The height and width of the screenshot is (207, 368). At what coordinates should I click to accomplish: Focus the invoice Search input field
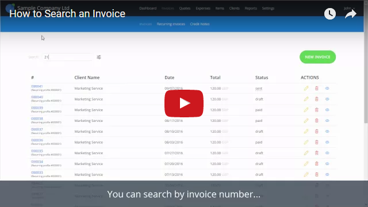click(68, 57)
